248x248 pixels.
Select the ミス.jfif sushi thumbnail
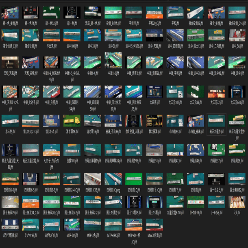[x=237, y=202]
